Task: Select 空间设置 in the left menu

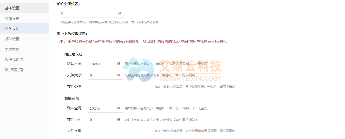Action: click(12, 29)
